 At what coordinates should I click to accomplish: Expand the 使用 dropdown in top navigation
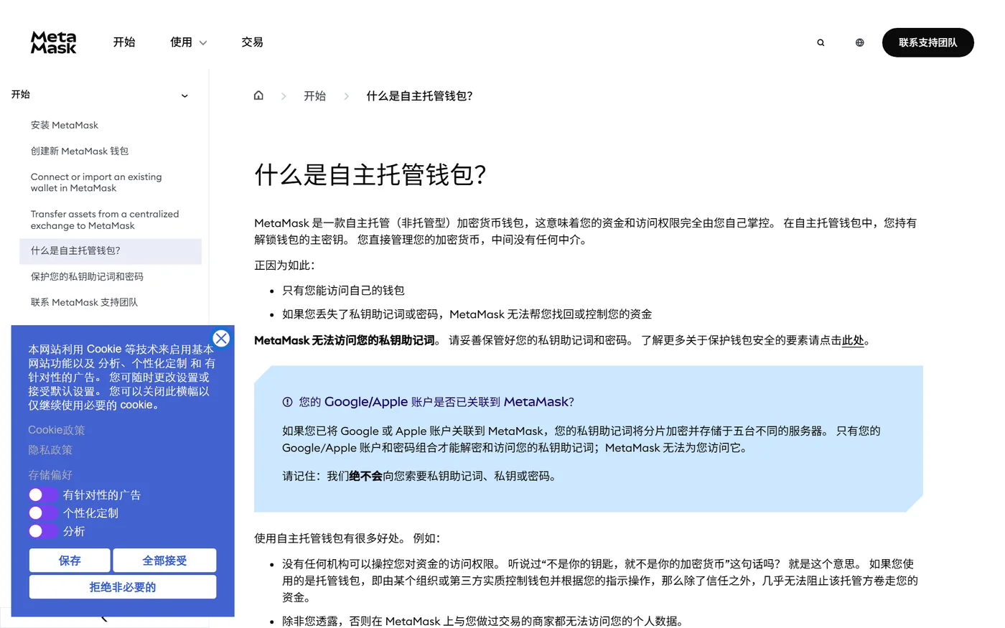(189, 42)
